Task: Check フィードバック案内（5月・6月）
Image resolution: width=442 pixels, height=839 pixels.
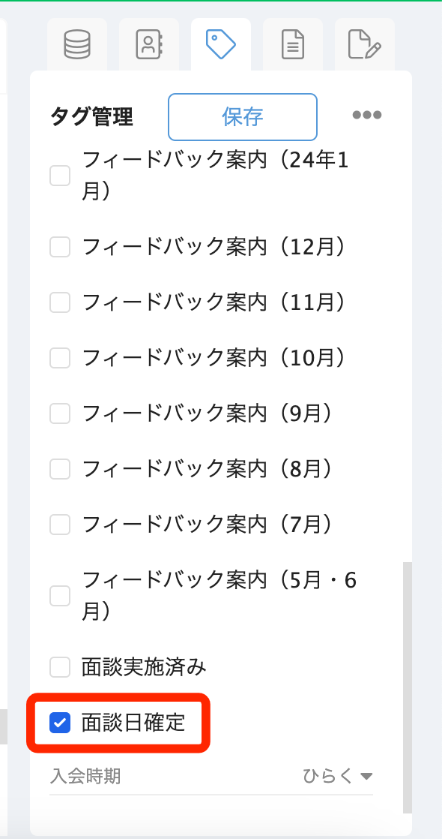Action: (59, 595)
